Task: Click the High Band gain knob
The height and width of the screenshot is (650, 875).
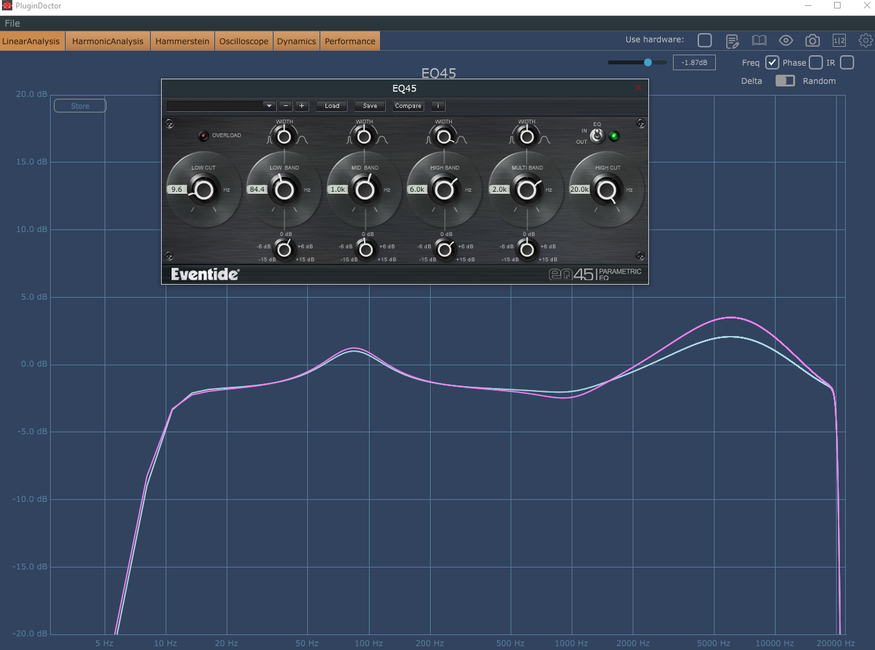Action: [444, 248]
